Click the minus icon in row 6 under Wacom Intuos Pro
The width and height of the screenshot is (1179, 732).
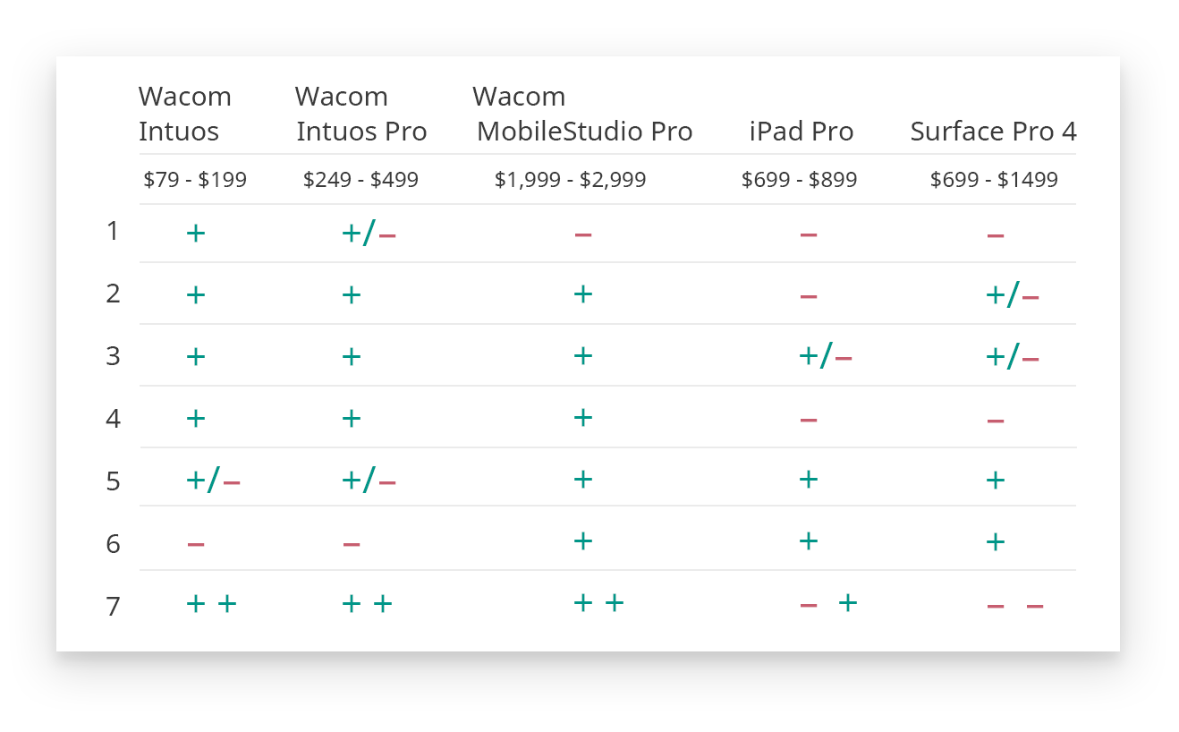click(351, 543)
